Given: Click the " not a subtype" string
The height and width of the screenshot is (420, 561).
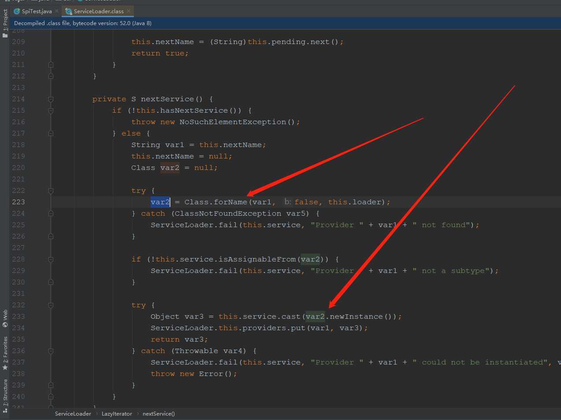Looking at the screenshot, I should (x=451, y=271).
